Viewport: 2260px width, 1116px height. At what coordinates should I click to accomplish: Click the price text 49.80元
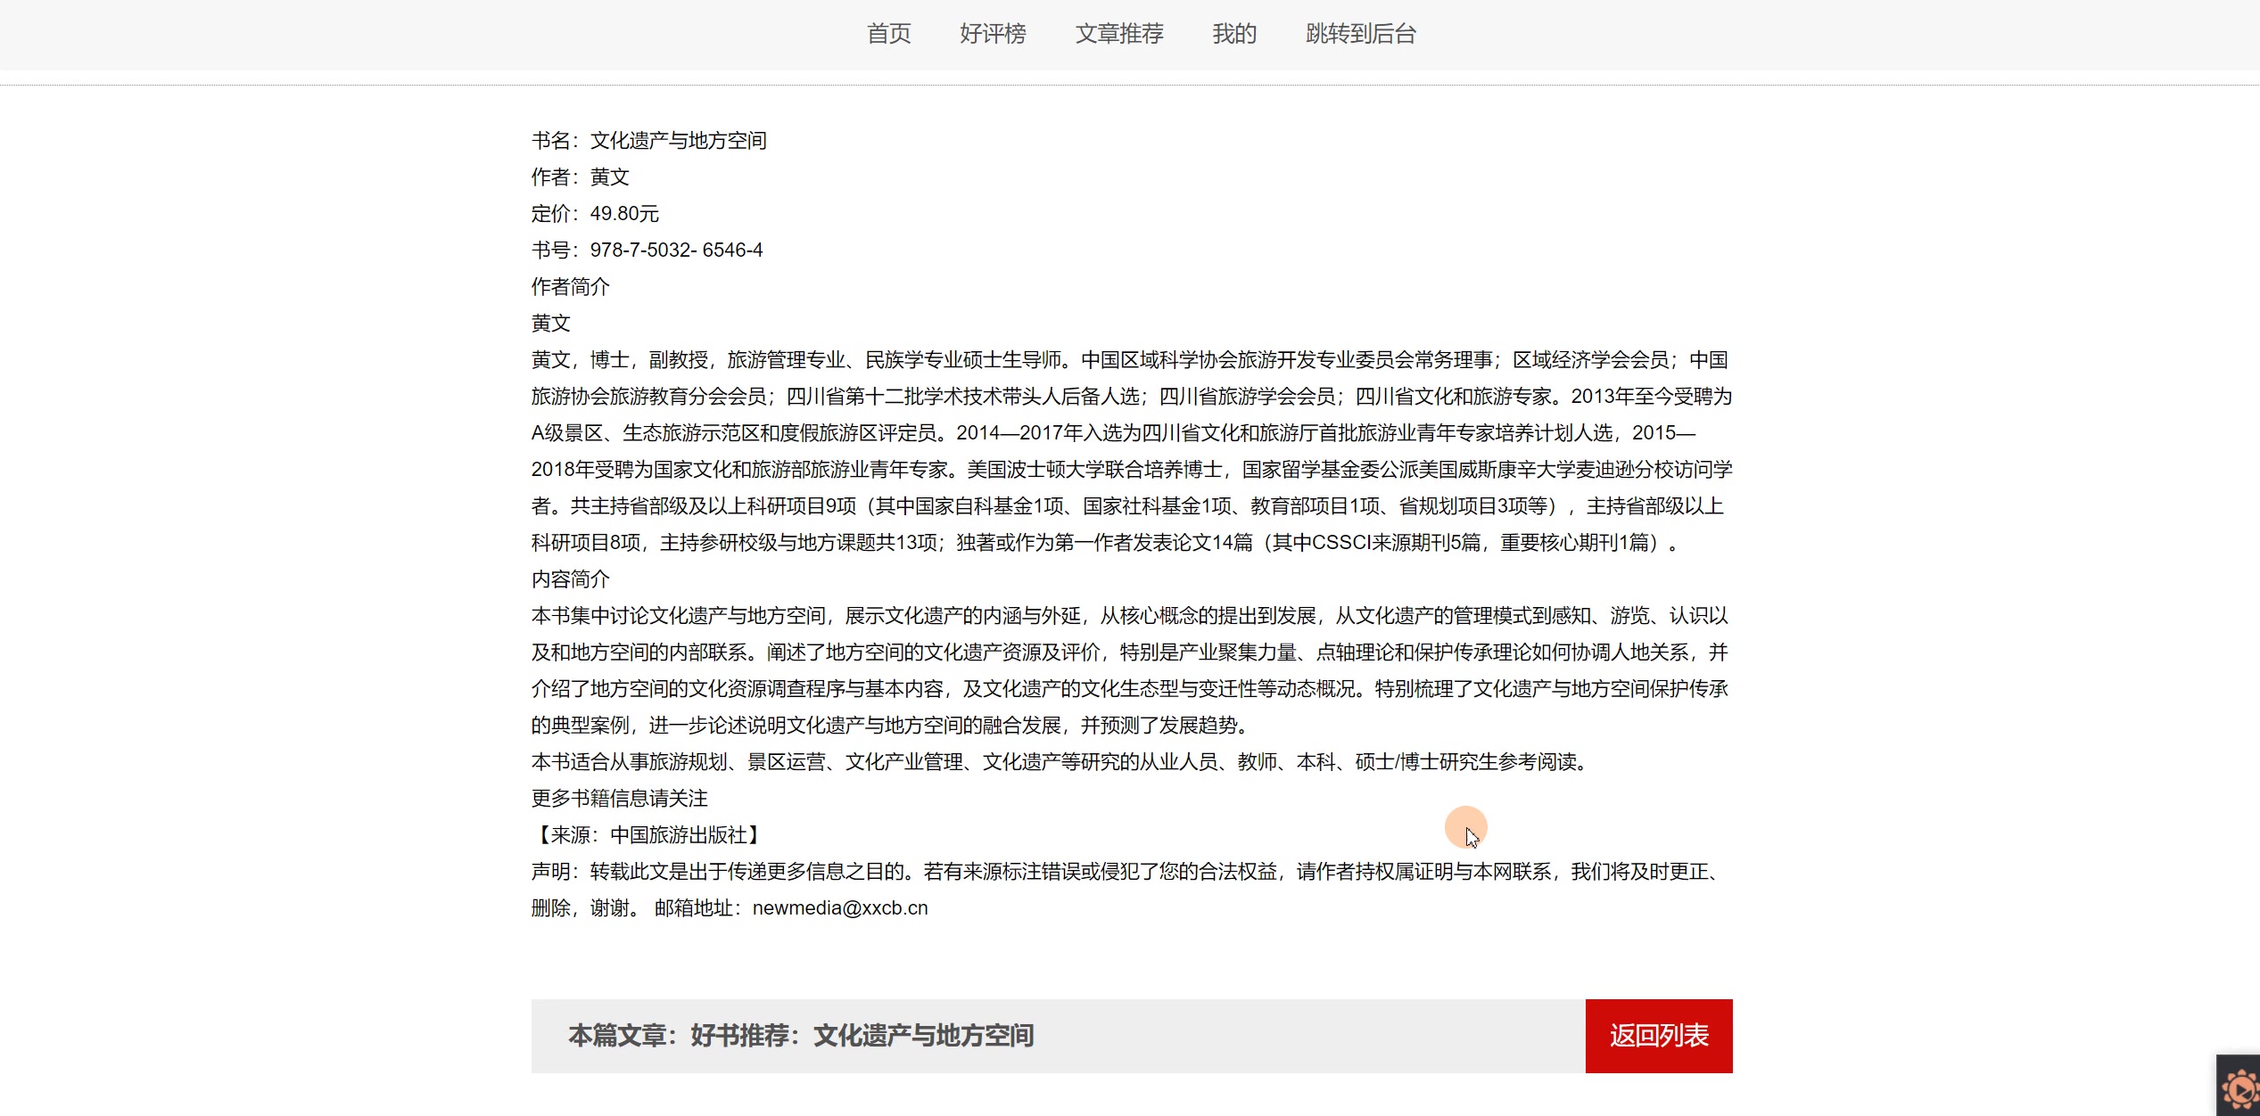point(624,214)
